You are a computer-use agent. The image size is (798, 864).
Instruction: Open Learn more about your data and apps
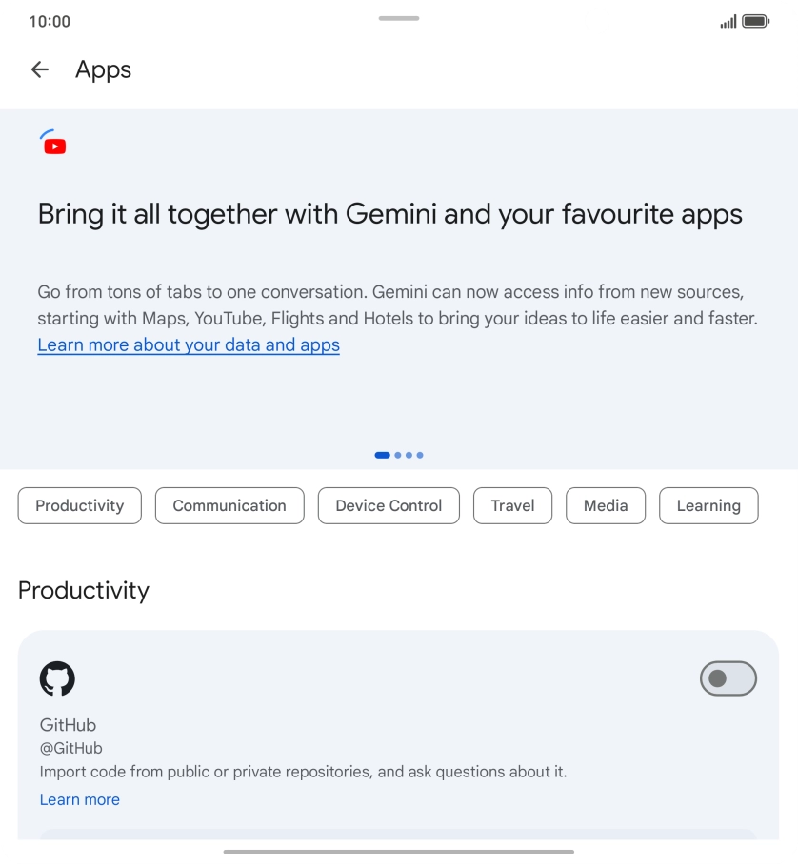(x=189, y=345)
